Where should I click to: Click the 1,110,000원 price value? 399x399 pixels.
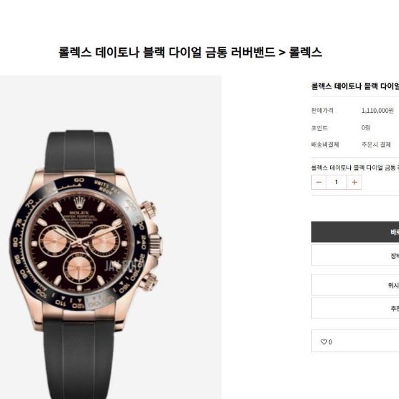tap(377, 111)
